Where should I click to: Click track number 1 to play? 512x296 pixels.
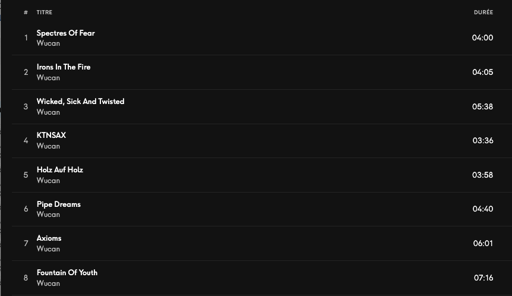click(x=26, y=38)
